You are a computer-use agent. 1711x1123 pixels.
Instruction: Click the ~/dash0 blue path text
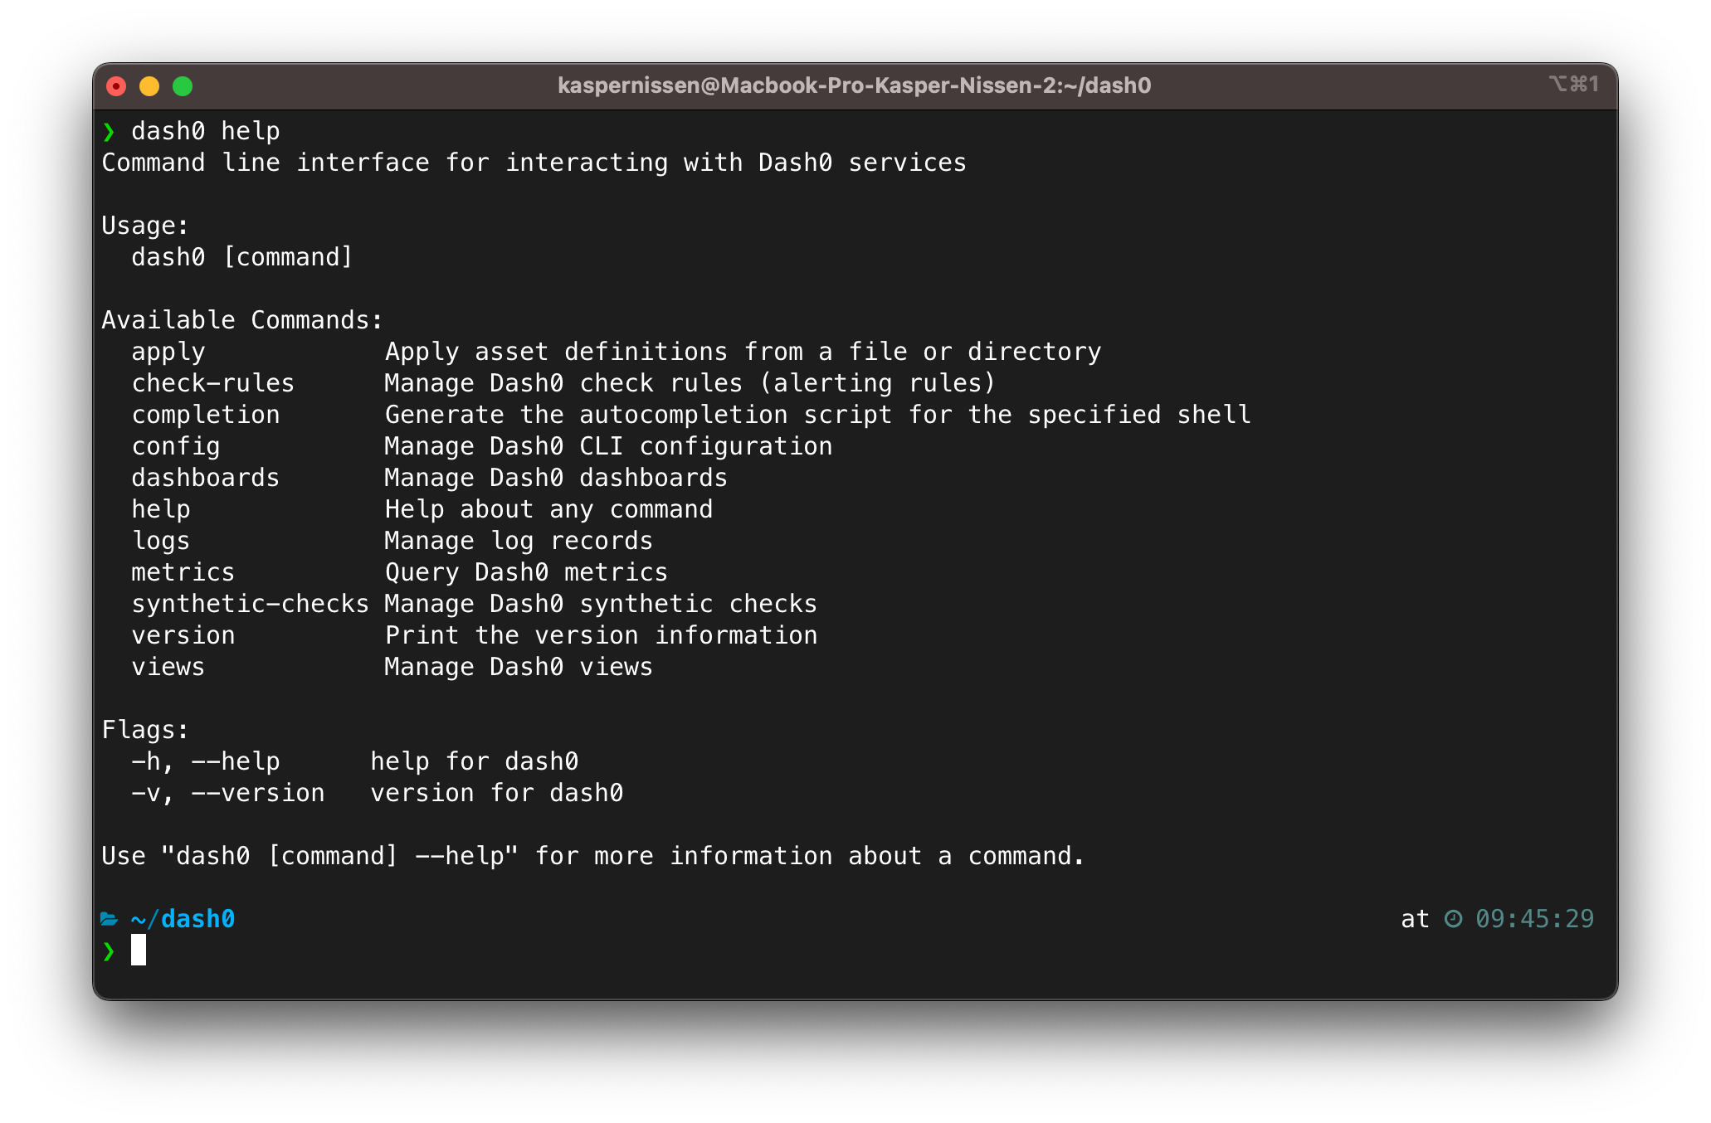(183, 919)
